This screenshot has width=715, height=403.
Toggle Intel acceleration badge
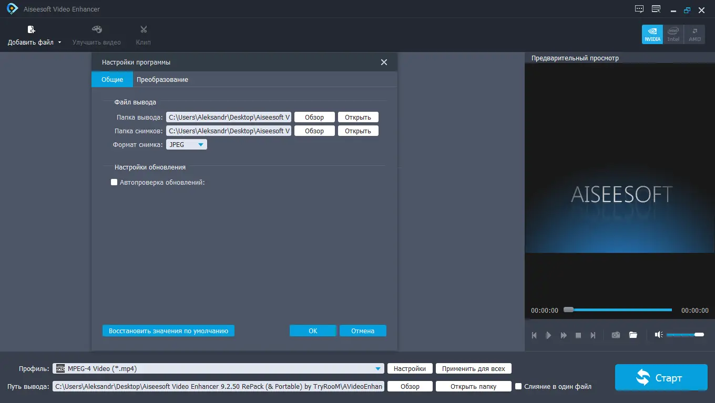point(673,34)
